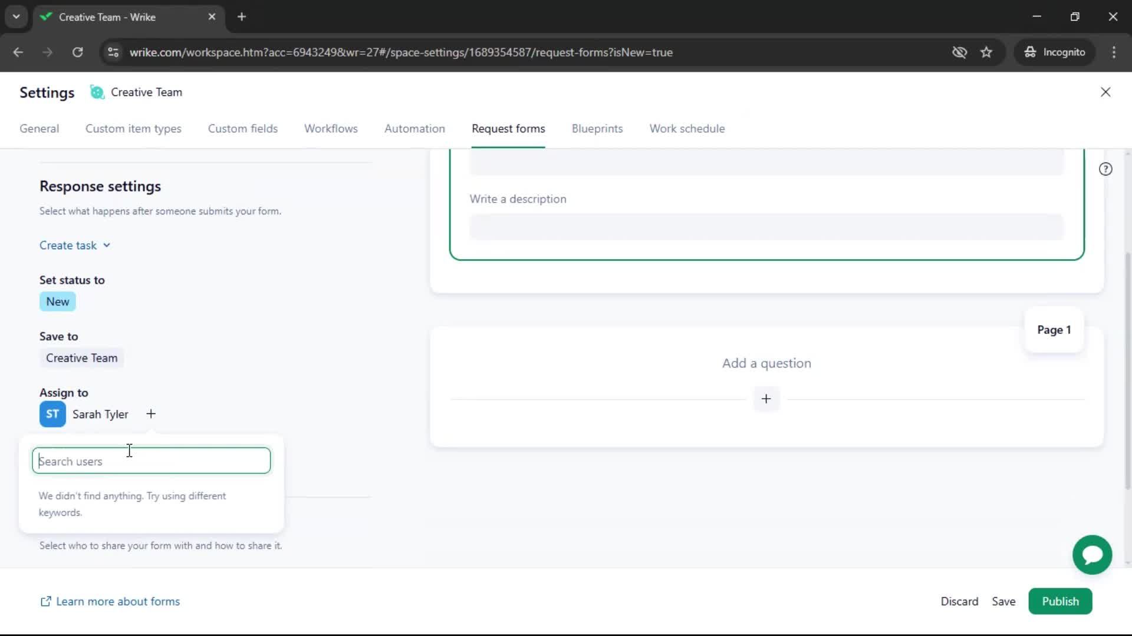
Task: Open the Custom fields tab
Action: pyautogui.click(x=243, y=128)
